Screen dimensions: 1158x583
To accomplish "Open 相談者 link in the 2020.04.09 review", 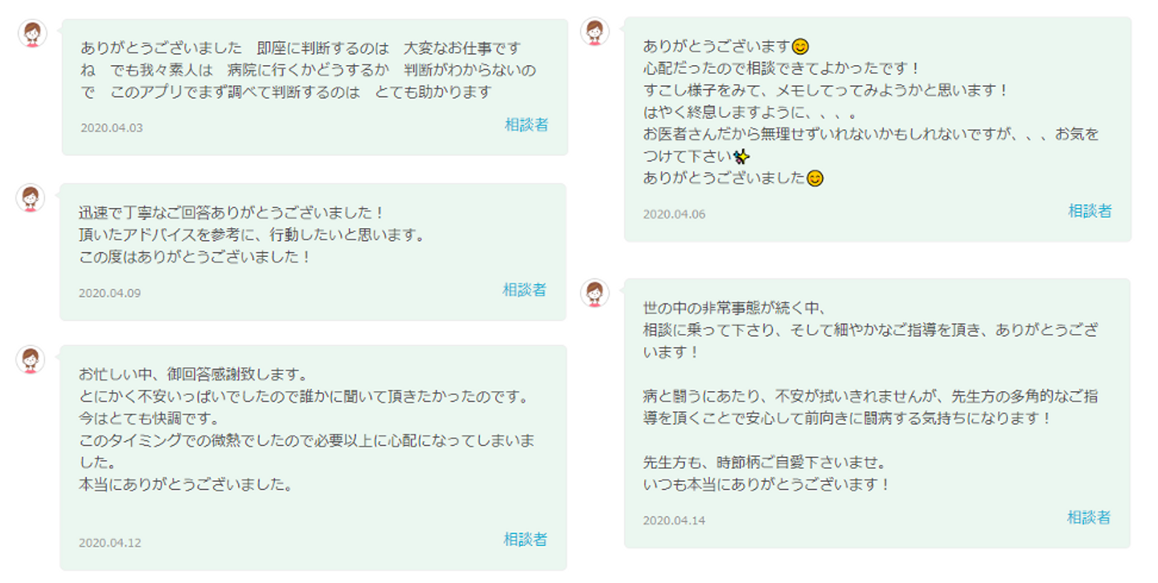I will pyautogui.click(x=524, y=290).
